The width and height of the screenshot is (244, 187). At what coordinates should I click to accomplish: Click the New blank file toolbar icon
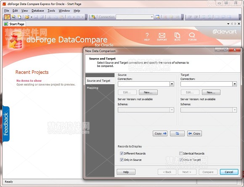click(x=19, y=17)
